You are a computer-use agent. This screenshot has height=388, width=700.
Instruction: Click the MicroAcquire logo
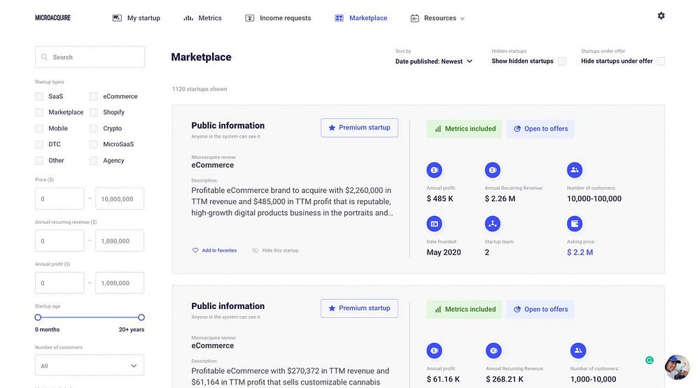(52, 18)
